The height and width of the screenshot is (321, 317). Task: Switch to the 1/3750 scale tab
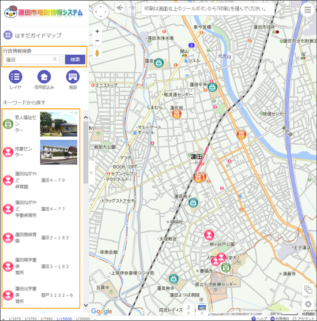pos(31,319)
